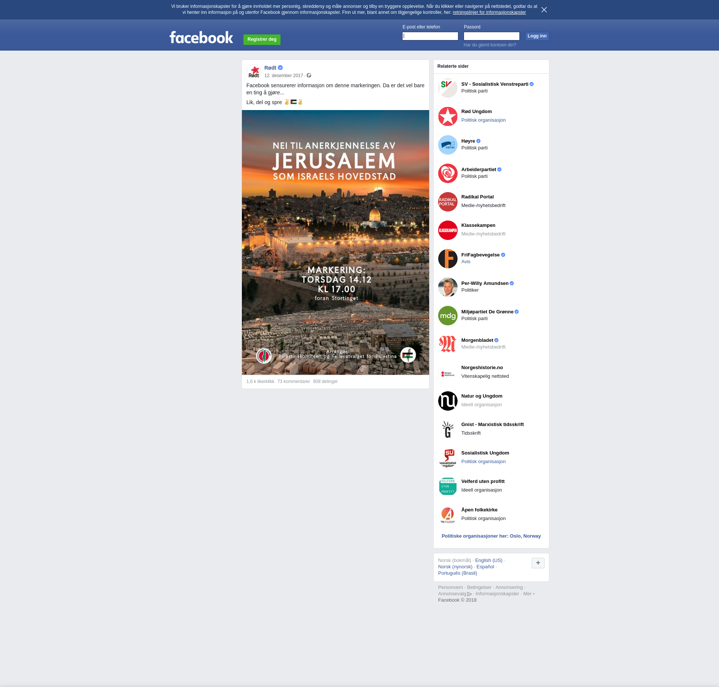This screenshot has height=687, width=719.
Task: Open the Norgeshistorie.no name link
Action: pos(482,368)
